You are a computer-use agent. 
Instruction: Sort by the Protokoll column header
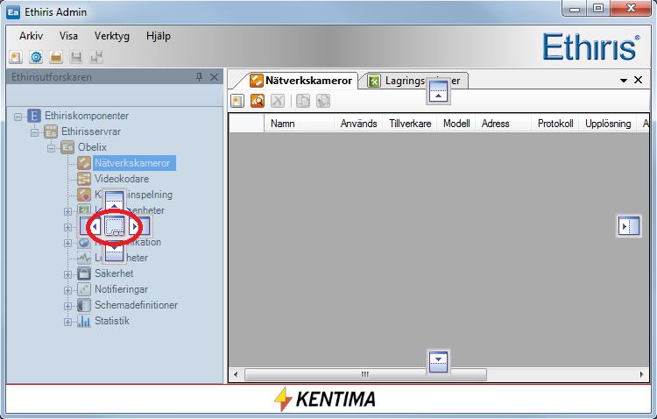point(555,124)
